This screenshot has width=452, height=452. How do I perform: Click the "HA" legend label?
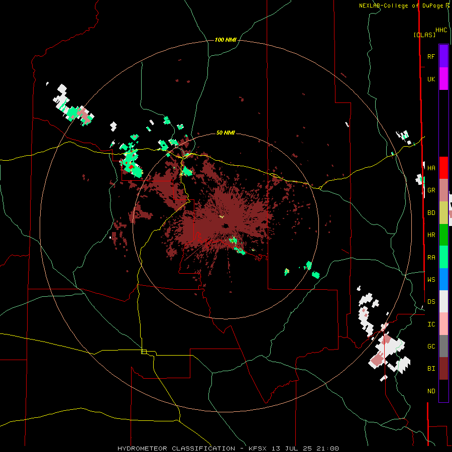(431, 168)
